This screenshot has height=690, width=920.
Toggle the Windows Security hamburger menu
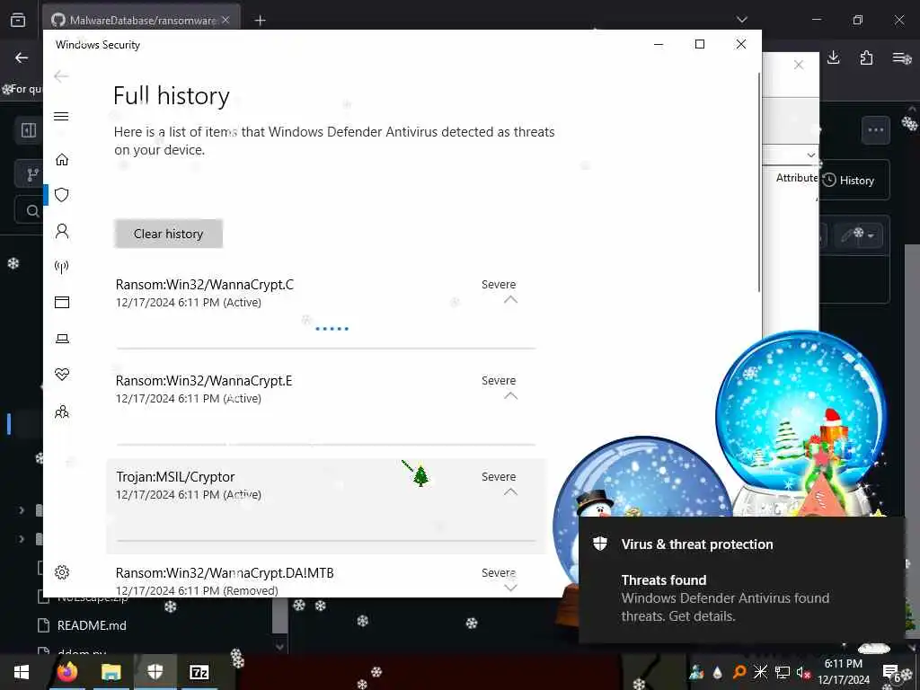click(61, 116)
